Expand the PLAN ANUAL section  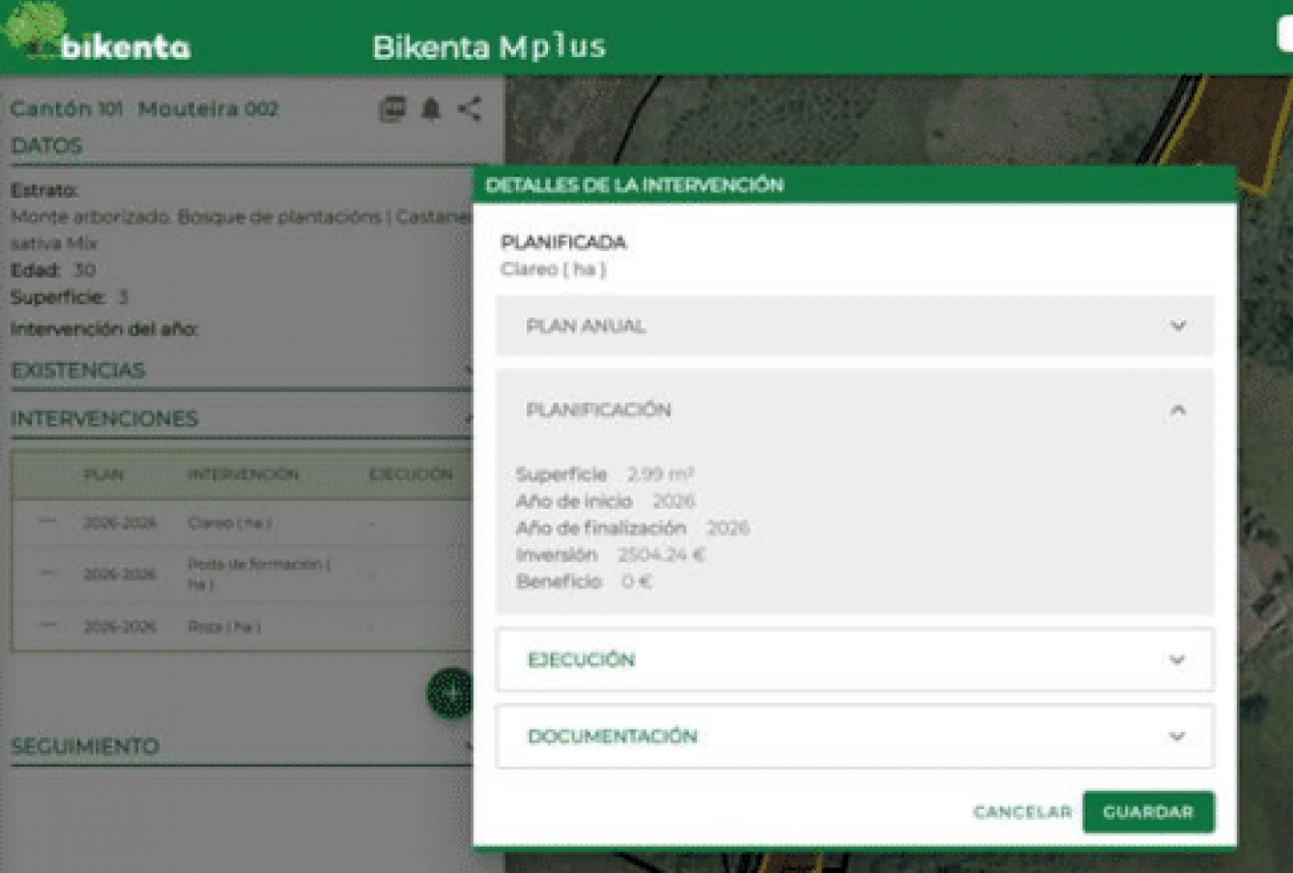pos(1177,326)
